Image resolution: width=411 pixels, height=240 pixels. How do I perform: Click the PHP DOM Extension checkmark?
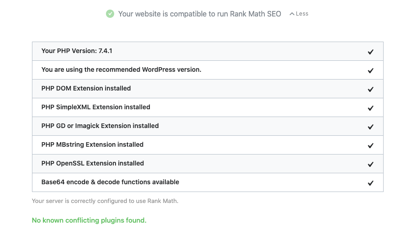coord(370,90)
